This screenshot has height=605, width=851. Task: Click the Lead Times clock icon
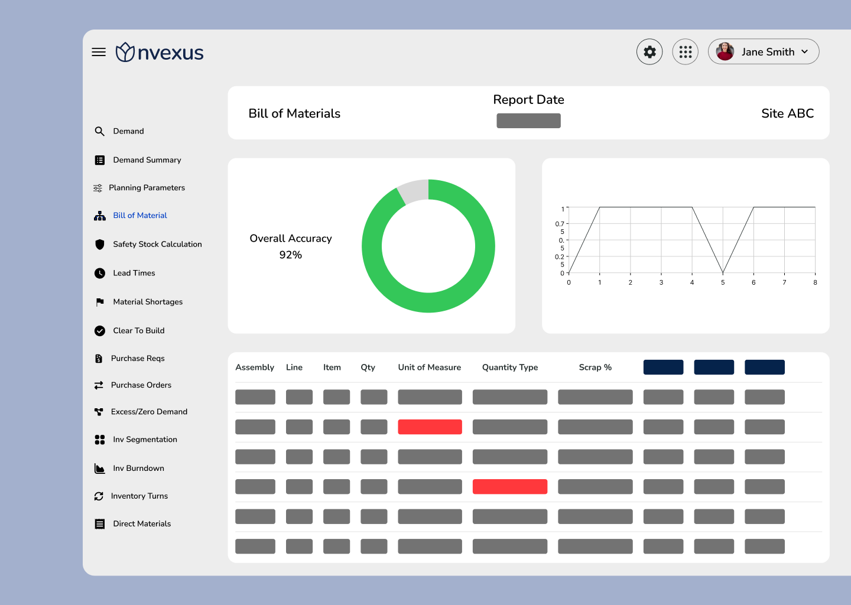click(100, 273)
